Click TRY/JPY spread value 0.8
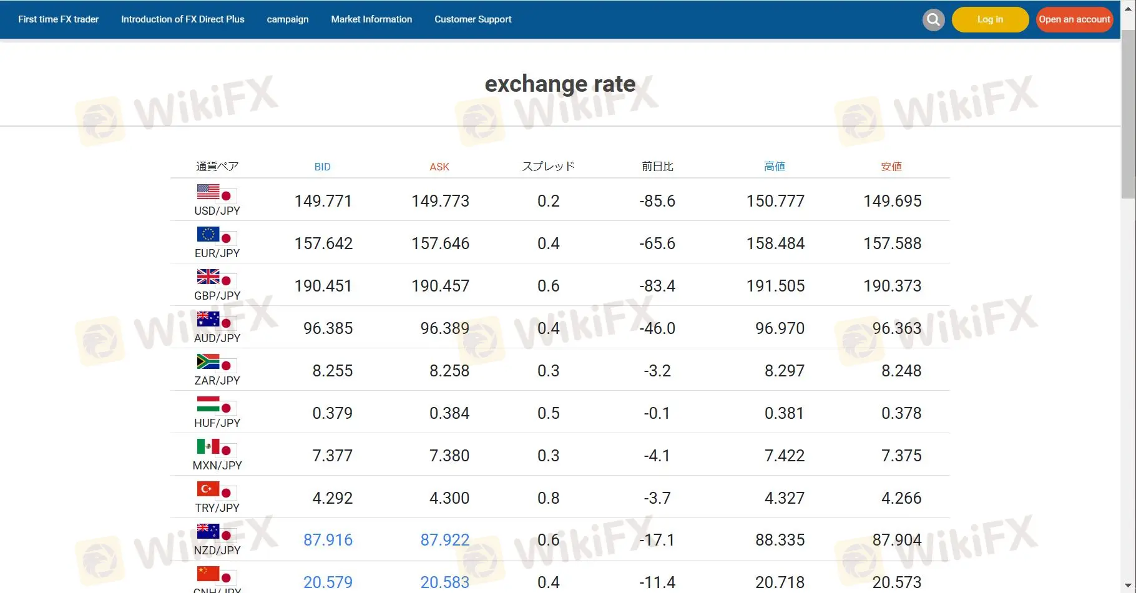 549,498
